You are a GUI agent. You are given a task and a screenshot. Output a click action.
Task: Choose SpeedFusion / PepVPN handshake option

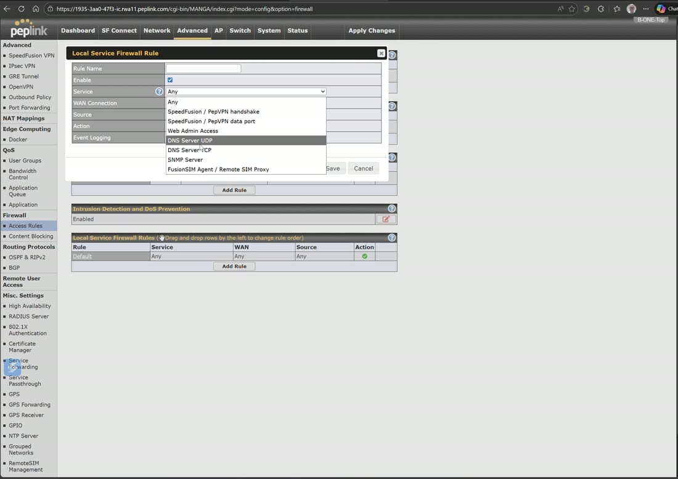click(246, 111)
